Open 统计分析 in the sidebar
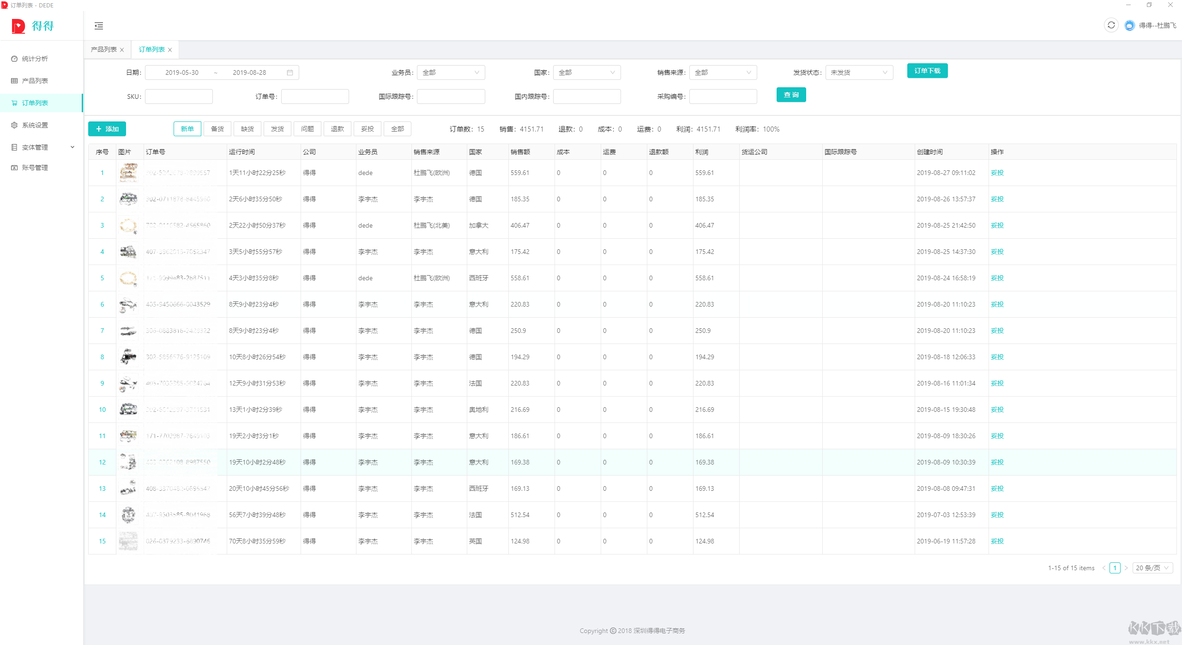Screen dimensions: 1182x645 [x=35, y=59]
